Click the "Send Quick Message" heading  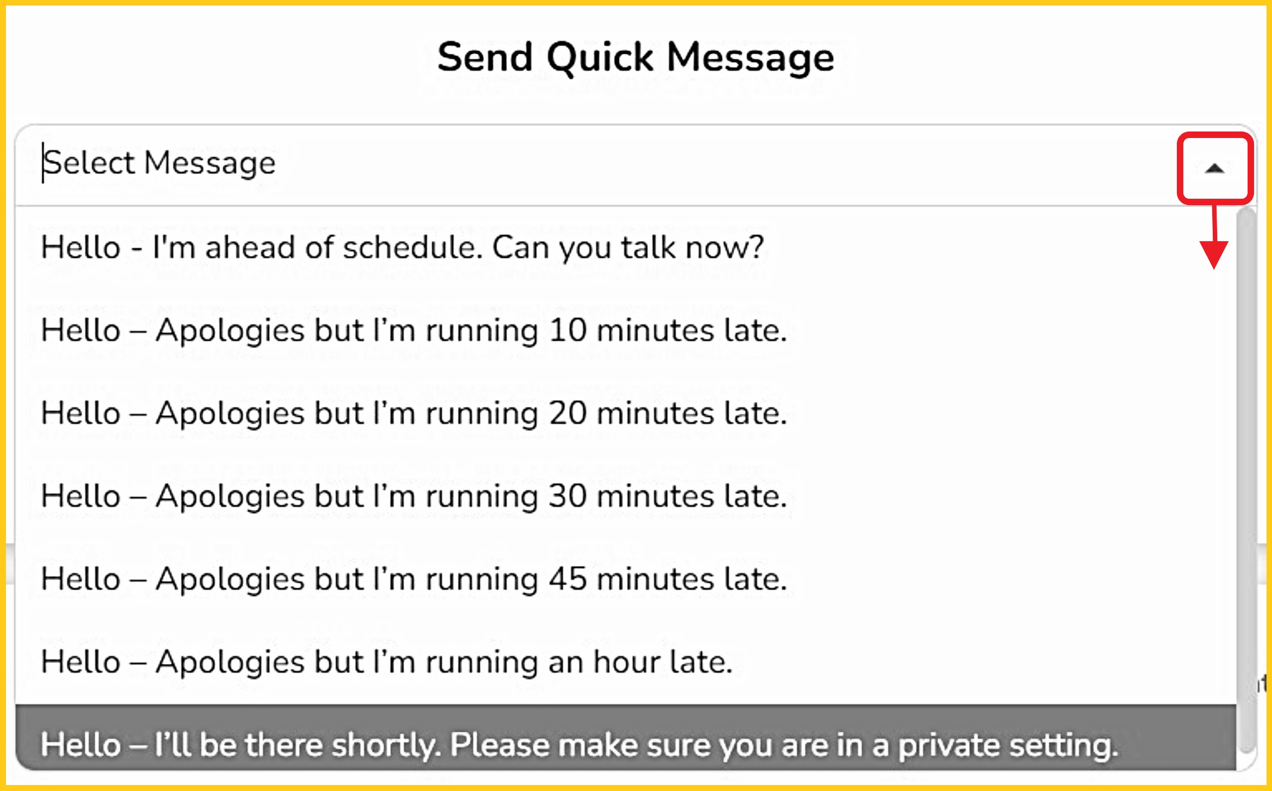click(635, 57)
